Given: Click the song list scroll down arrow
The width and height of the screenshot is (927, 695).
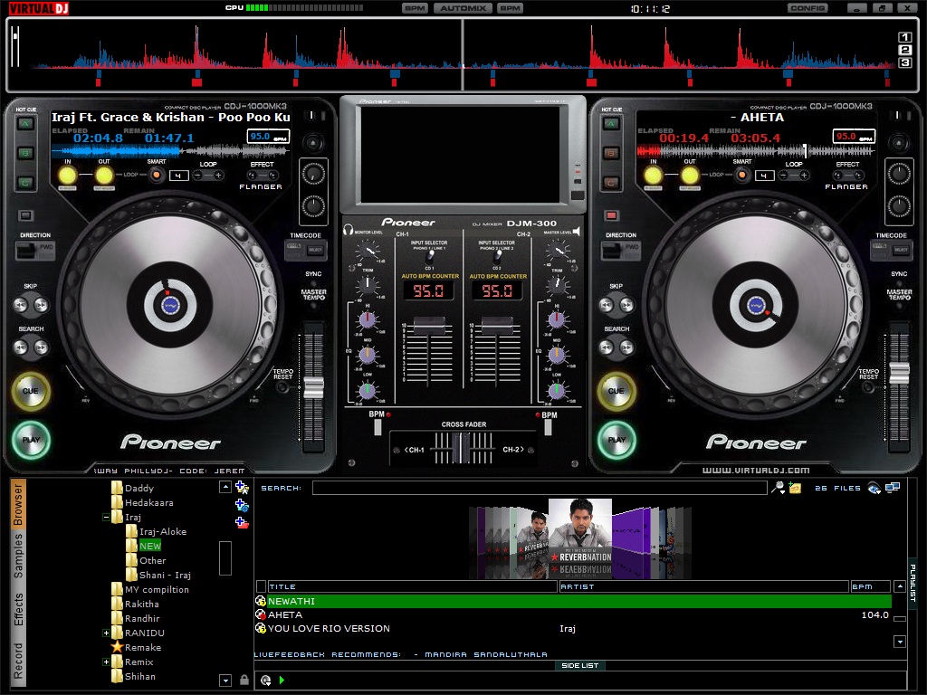Looking at the screenshot, I should tap(900, 642).
